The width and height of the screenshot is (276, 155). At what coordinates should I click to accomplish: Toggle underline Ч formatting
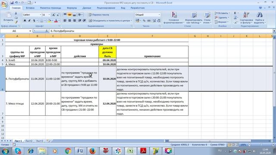coord(34,21)
